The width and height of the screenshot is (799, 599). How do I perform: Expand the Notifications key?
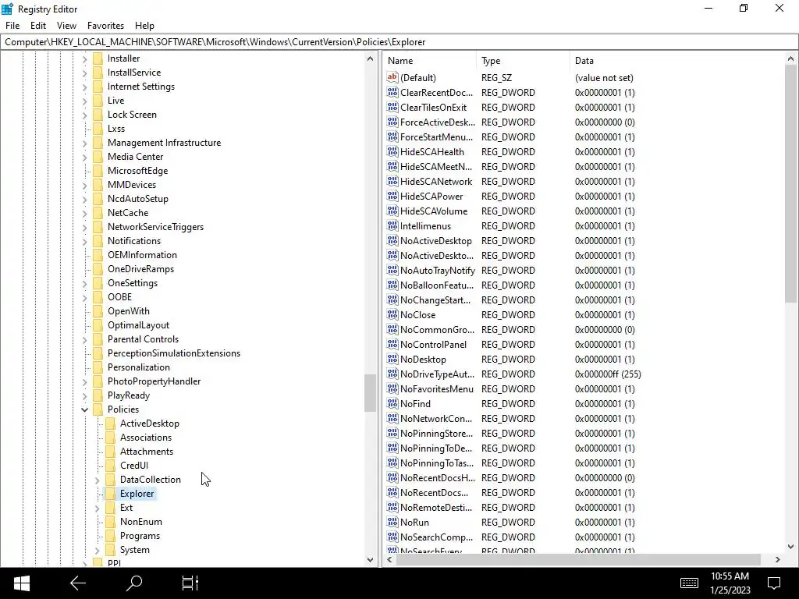84,241
